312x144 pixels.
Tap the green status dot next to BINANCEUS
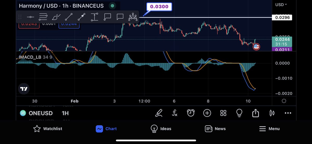pyautogui.click(x=112, y=6)
